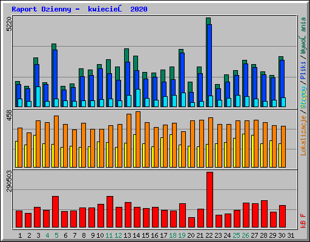Click the chart title Raport Dzienny

(41, 9)
